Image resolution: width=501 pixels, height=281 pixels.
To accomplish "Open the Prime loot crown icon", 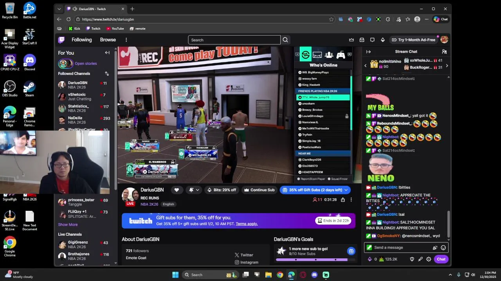I will pyautogui.click(x=351, y=40).
